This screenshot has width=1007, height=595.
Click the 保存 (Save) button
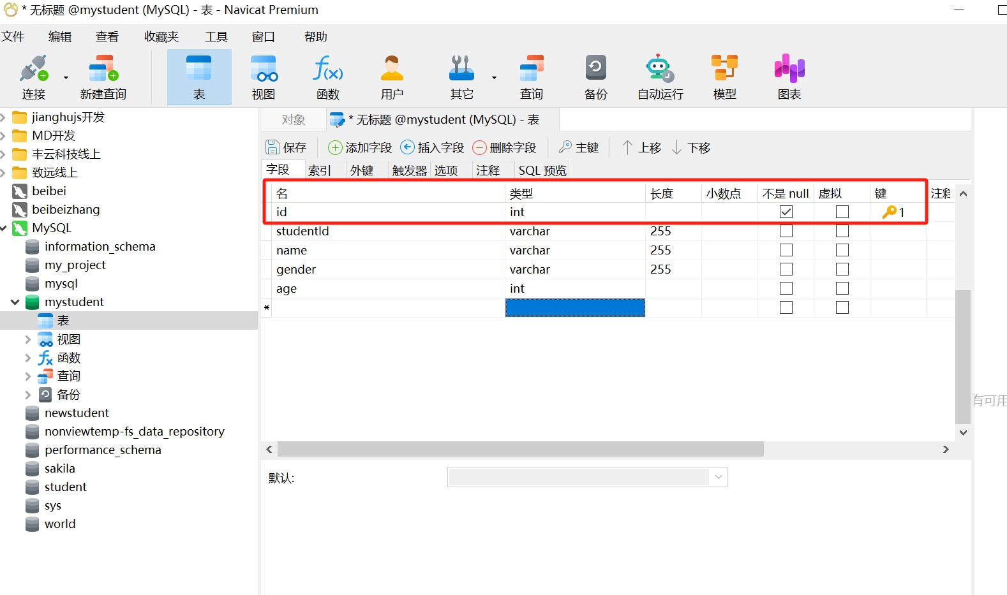[286, 148]
